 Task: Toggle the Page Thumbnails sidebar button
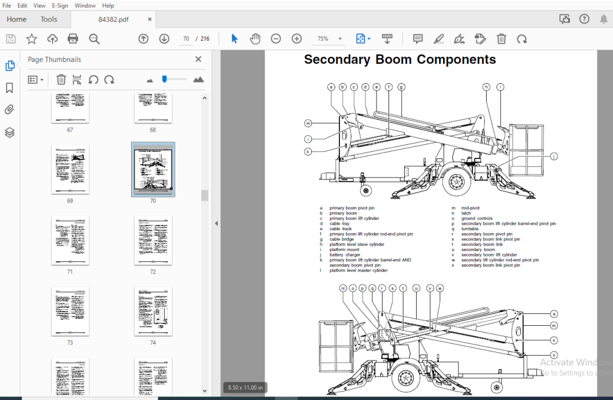(x=10, y=66)
